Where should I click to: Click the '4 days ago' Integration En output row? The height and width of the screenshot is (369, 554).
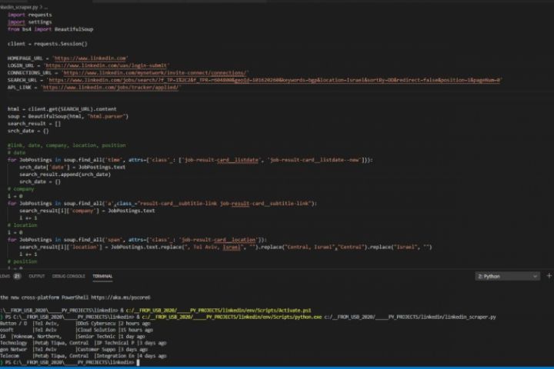[x=83, y=356]
